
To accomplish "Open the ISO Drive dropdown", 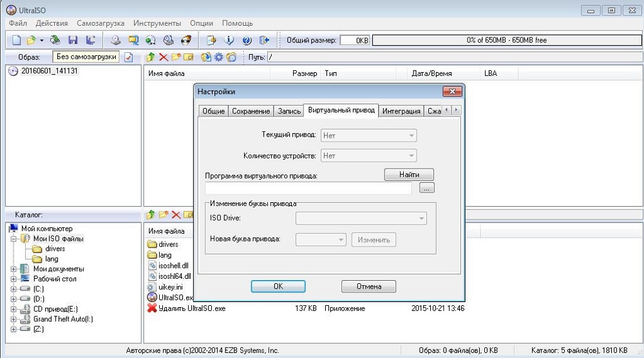I will click(361, 218).
